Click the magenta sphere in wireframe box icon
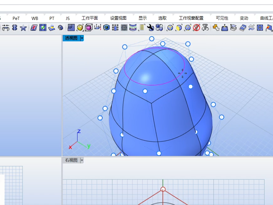This screenshot has width=273, height=205. click(89, 28)
